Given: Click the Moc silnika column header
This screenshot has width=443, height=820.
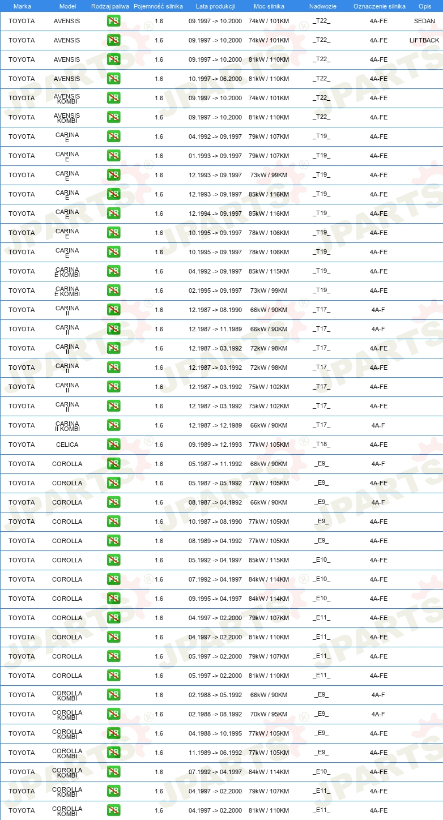Looking at the screenshot, I should coord(269,6).
